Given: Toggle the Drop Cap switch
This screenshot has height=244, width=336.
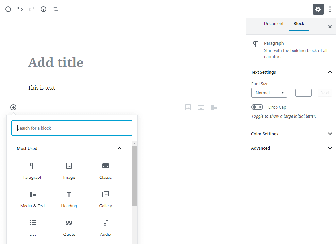Looking at the screenshot, I should 257,107.
